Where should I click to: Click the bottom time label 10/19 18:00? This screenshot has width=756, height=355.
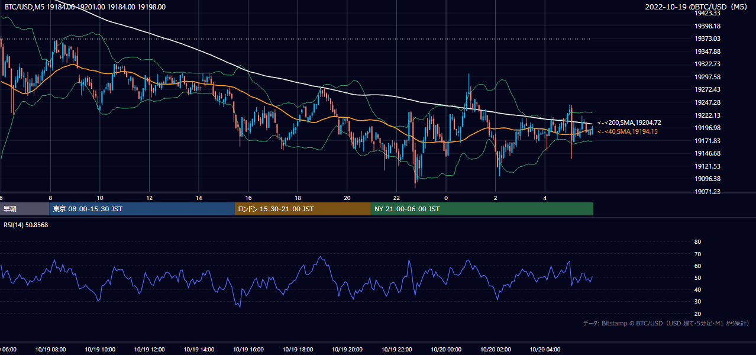pos(298,350)
